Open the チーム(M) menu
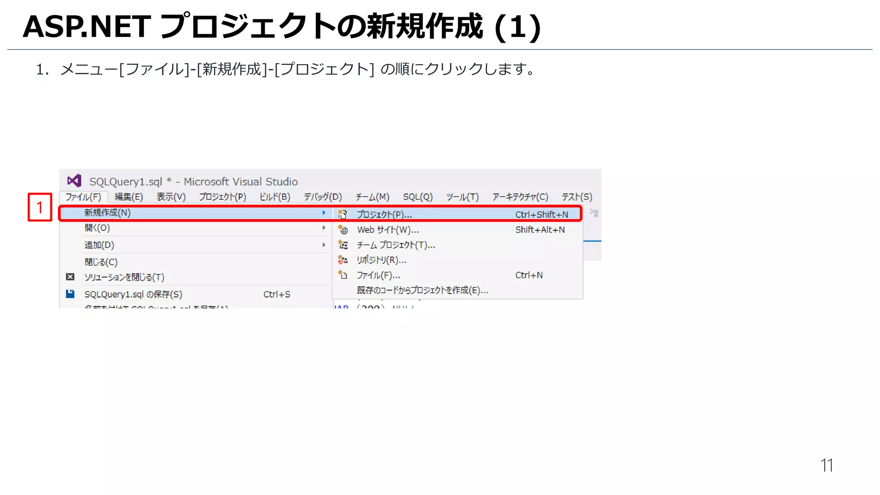The height and width of the screenshot is (495, 880). (373, 197)
